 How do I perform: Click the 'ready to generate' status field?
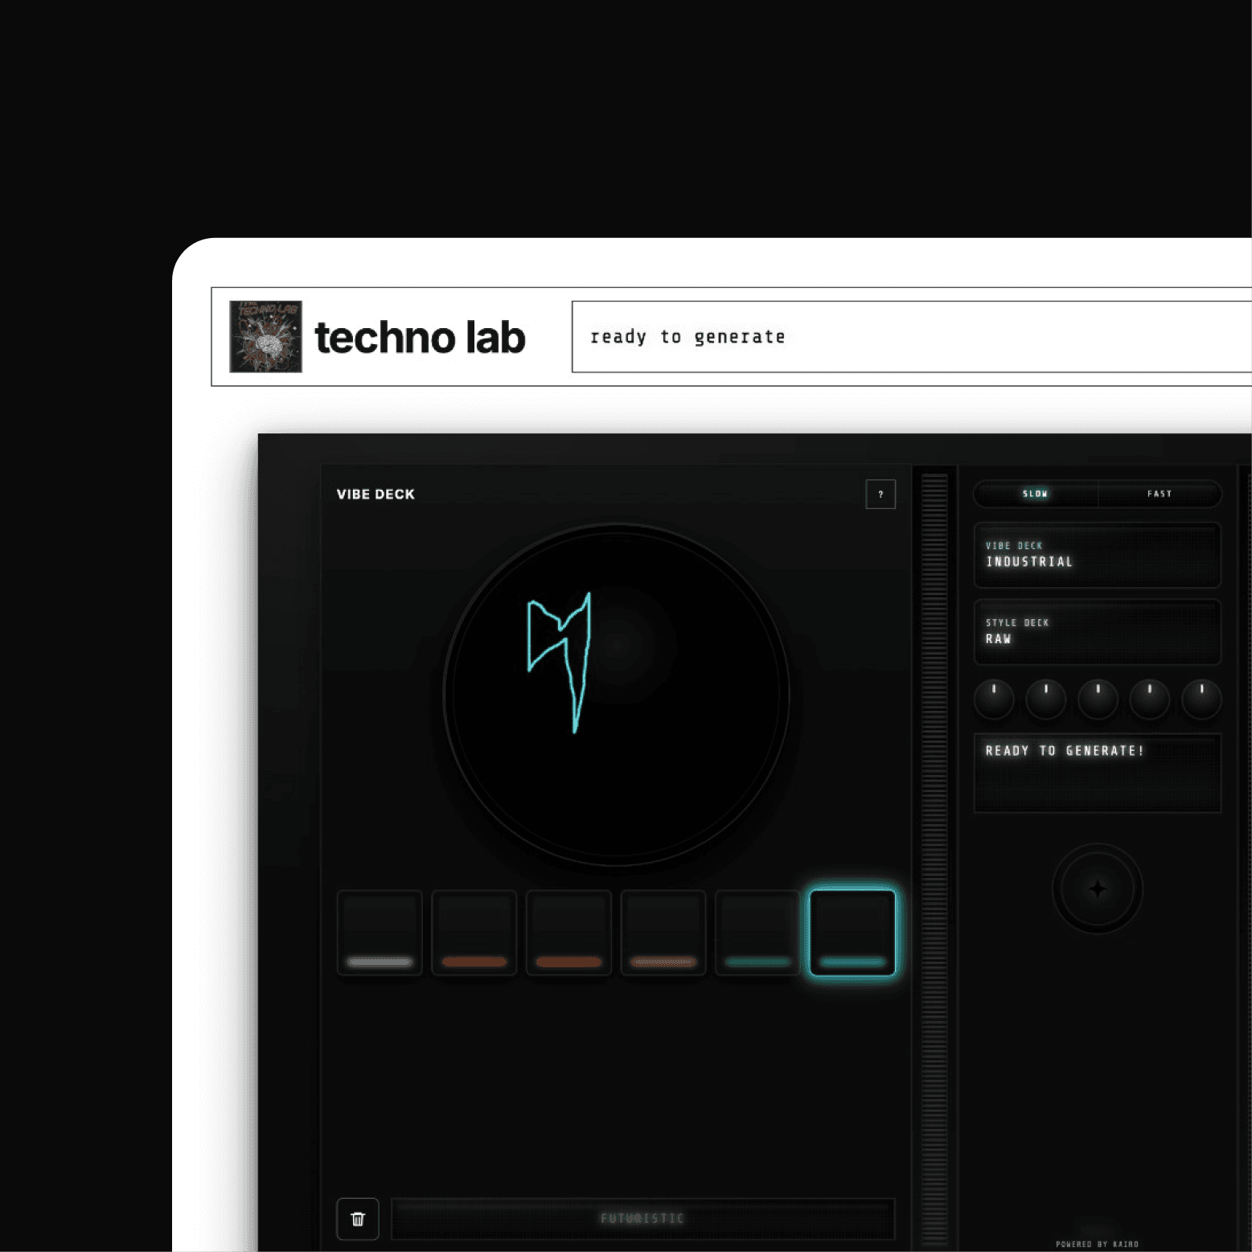point(912,337)
